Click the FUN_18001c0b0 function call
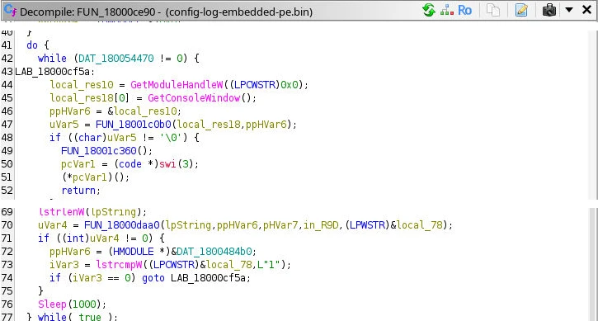This screenshot has height=321, width=598. point(134,125)
